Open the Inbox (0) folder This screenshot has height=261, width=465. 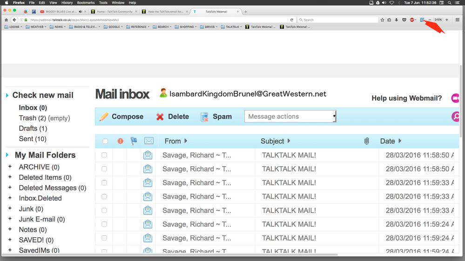(x=33, y=108)
